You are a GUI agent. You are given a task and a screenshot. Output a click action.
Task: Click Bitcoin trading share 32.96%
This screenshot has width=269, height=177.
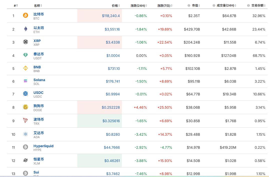click(x=259, y=16)
